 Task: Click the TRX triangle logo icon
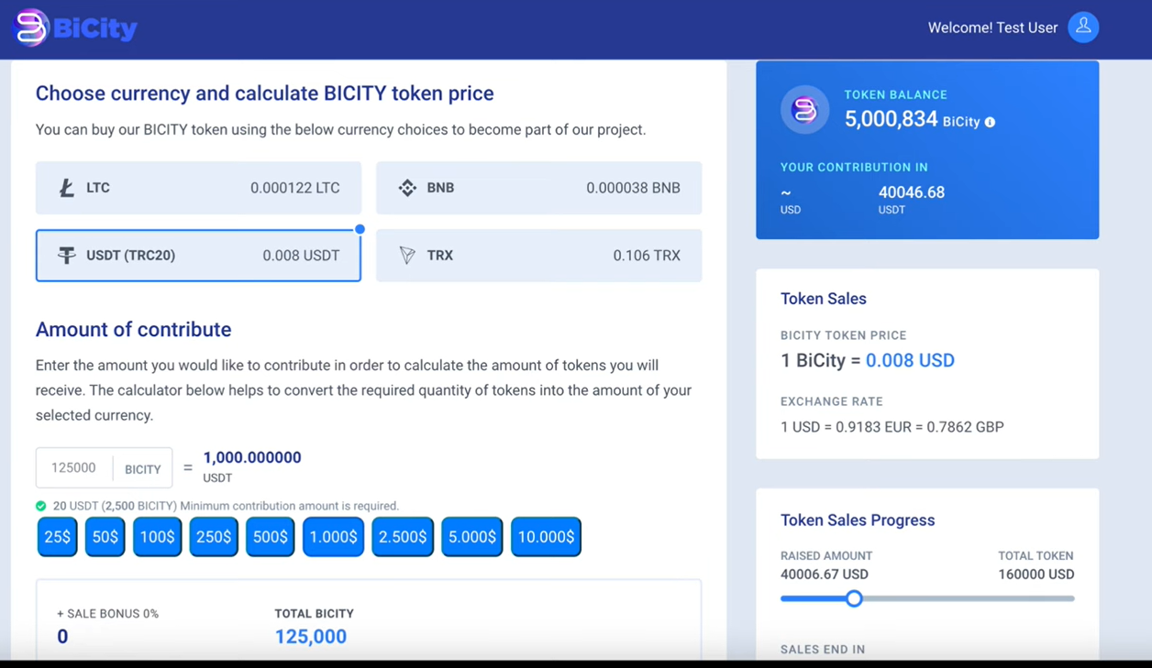tap(407, 256)
